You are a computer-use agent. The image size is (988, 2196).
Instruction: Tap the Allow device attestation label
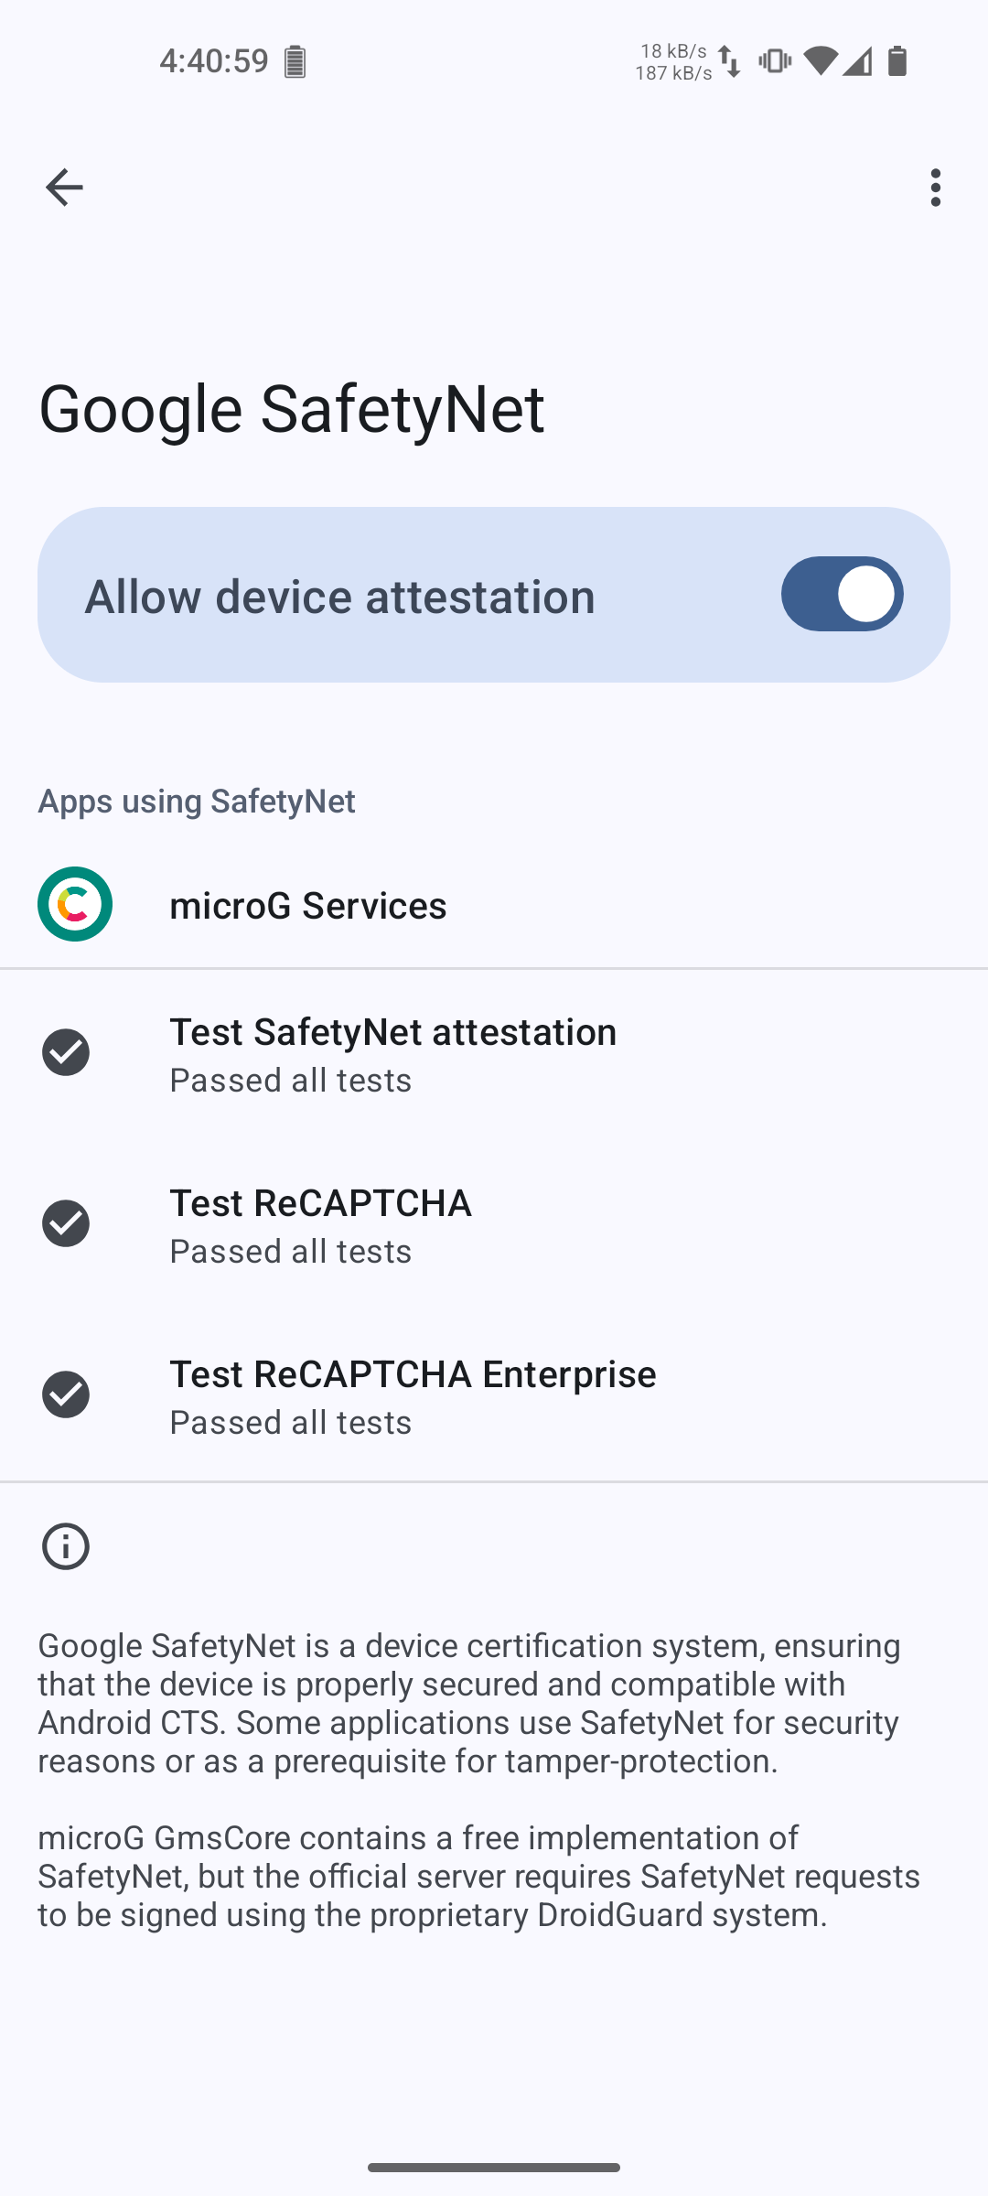point(339,596)
